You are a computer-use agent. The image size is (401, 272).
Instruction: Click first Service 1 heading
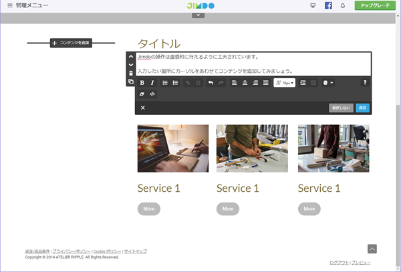(x=159, y=188)
